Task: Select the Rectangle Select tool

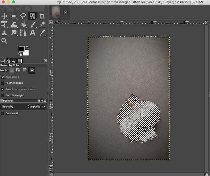Action: tap(14, 16)
